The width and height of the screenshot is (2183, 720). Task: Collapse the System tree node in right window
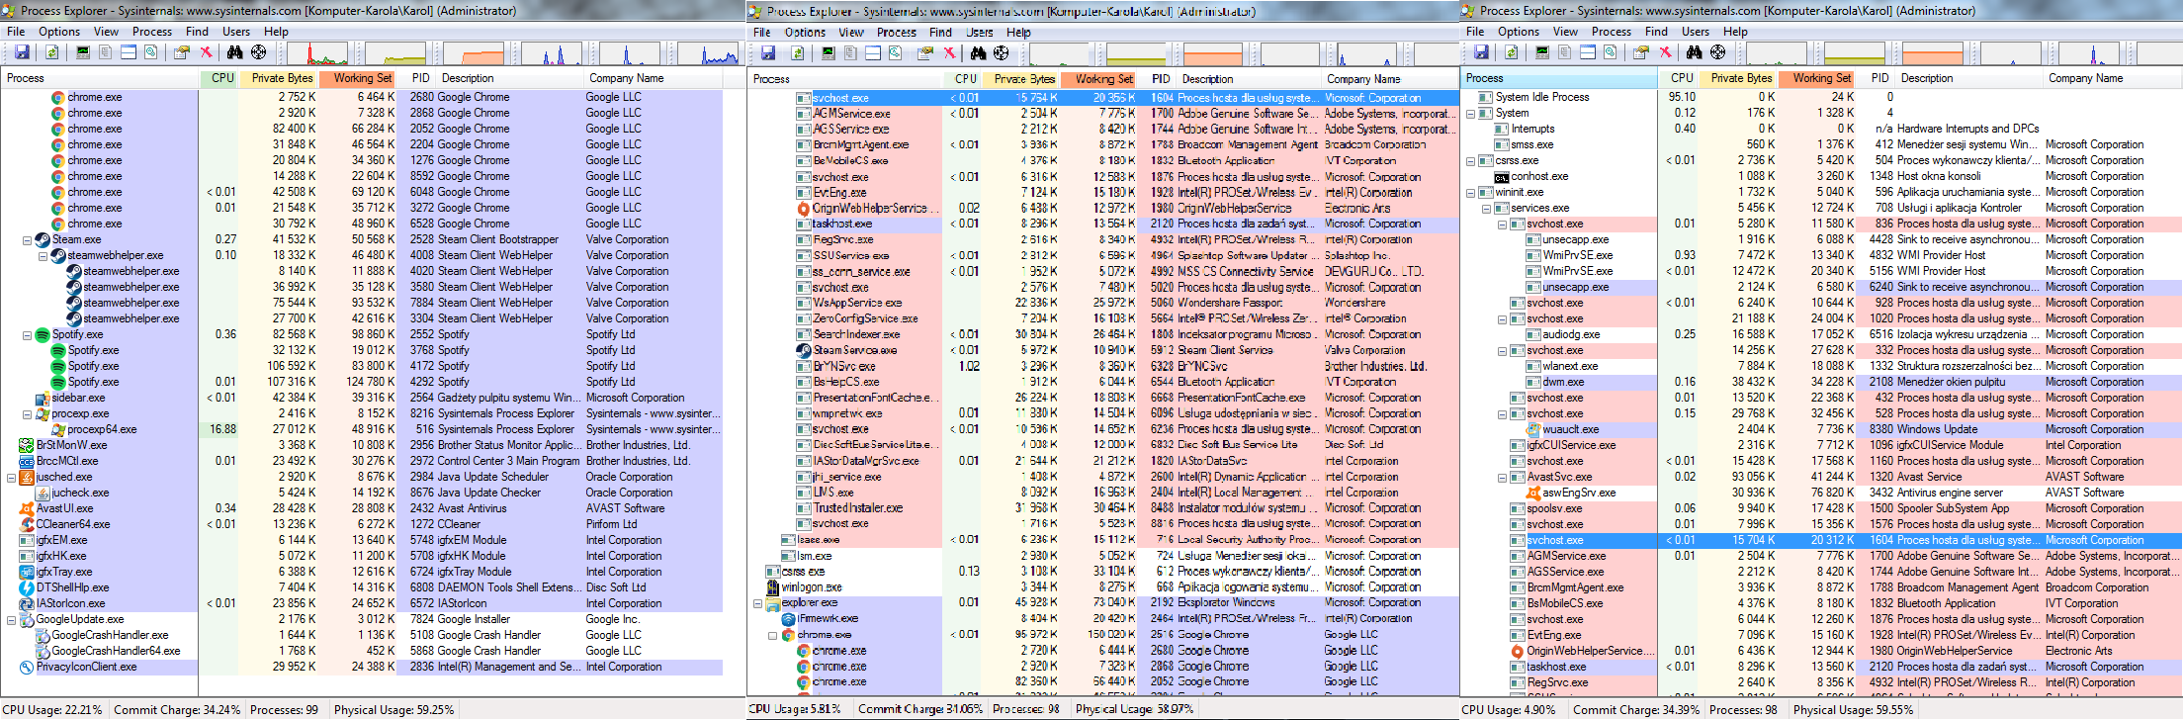[1470, 113]
